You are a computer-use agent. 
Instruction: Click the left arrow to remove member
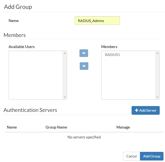(x=84, y=66)
